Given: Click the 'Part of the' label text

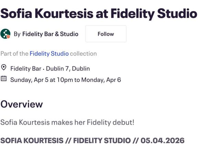Looking at the screenshot, I should point(14,53).
